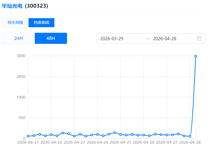Click the peak data point near 3800
211x146 pixels.
pos(196,56)
